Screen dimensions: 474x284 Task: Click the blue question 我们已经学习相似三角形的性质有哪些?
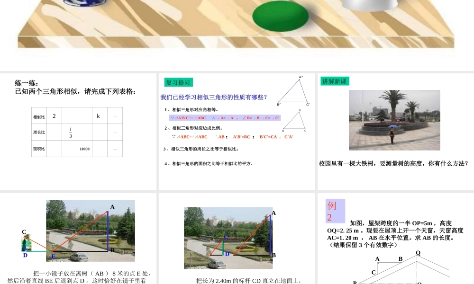(x=214, y=97)
